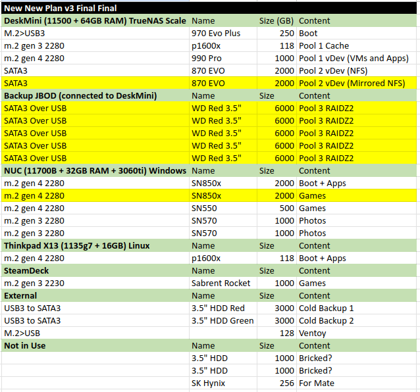Click the 'Name' header in Backup JBOD row
This screenshot has width=420, height=392.
coord(223,96)
